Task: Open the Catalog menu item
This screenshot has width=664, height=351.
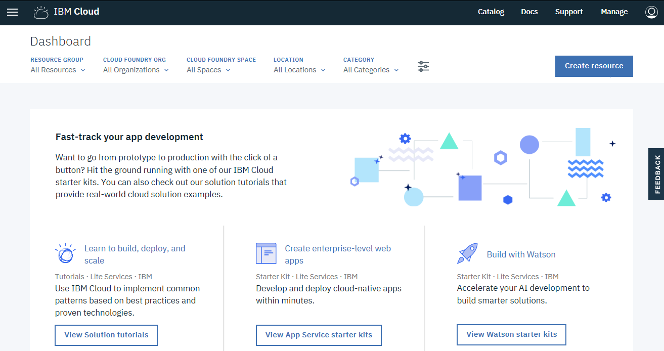Action: pos(491,12)
